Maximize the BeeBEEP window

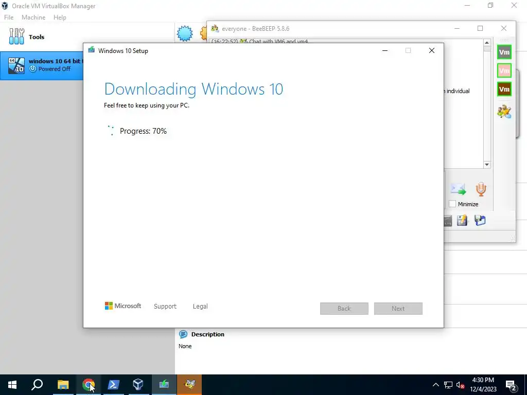click(480, 29)
